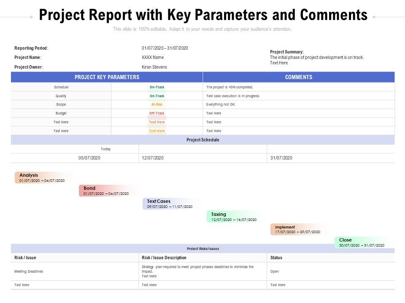Select the Project Schedule section header

pyautogui.click(x=202, y=139)
